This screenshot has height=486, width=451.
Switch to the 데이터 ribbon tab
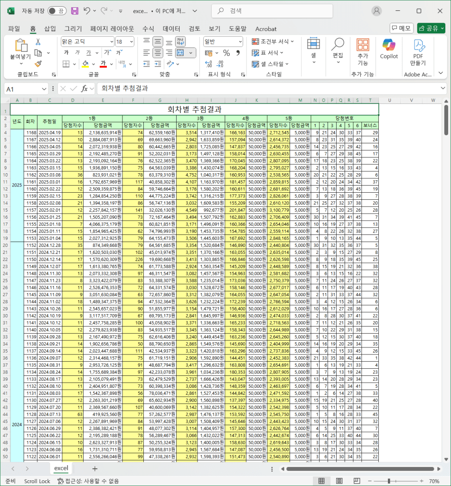pyautogui.click(x=171, y=28)
